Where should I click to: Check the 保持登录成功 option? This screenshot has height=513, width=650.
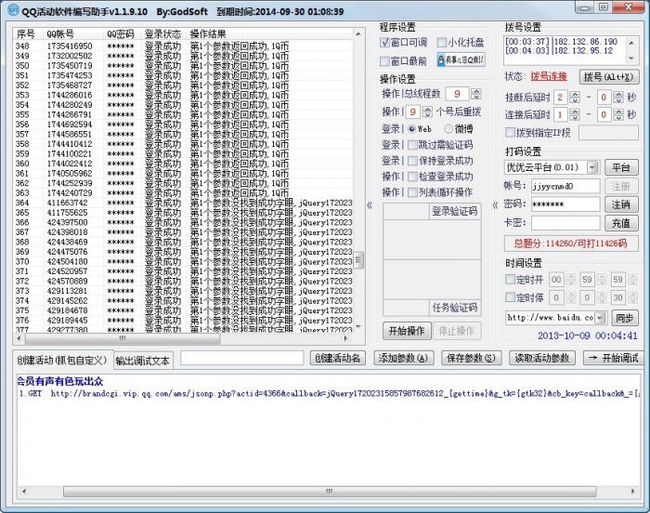tap(412, 161)
